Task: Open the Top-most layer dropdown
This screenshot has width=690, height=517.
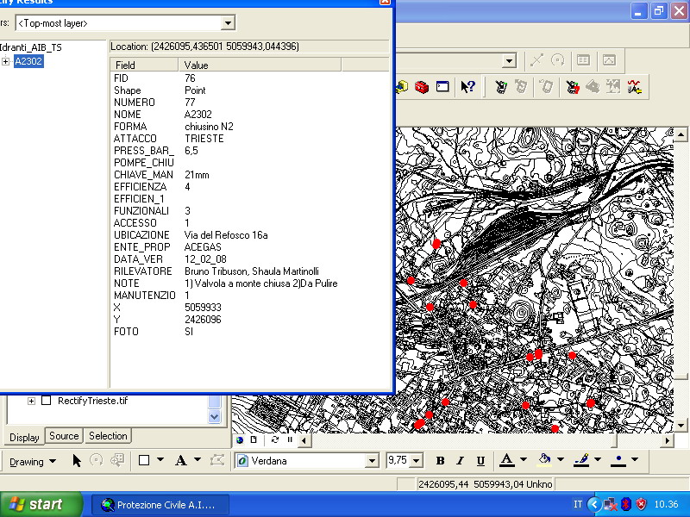Action: pyautogui.click(x=228, y=23)
